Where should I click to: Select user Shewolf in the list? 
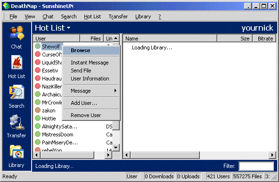point(51,47)
